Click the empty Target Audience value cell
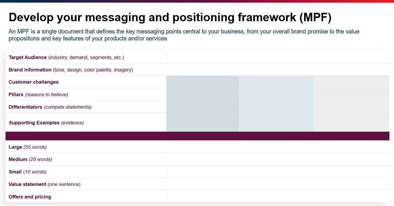This screenshot has height=206, width=394. tap(278, 57)
